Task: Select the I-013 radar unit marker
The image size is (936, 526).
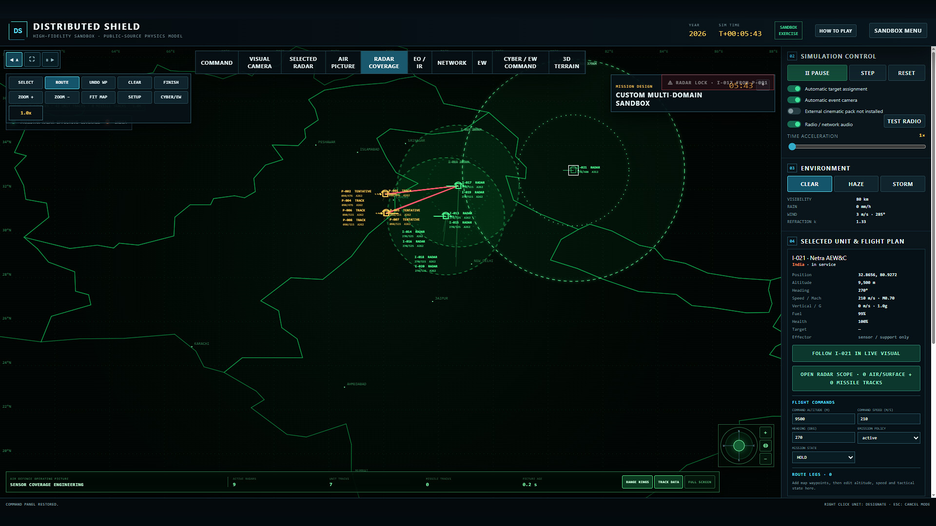Action: click(445, 216)
